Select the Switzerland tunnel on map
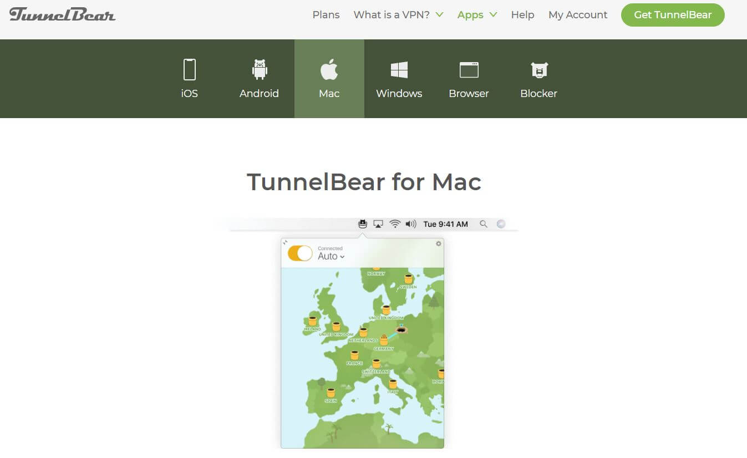 (377, 364)
